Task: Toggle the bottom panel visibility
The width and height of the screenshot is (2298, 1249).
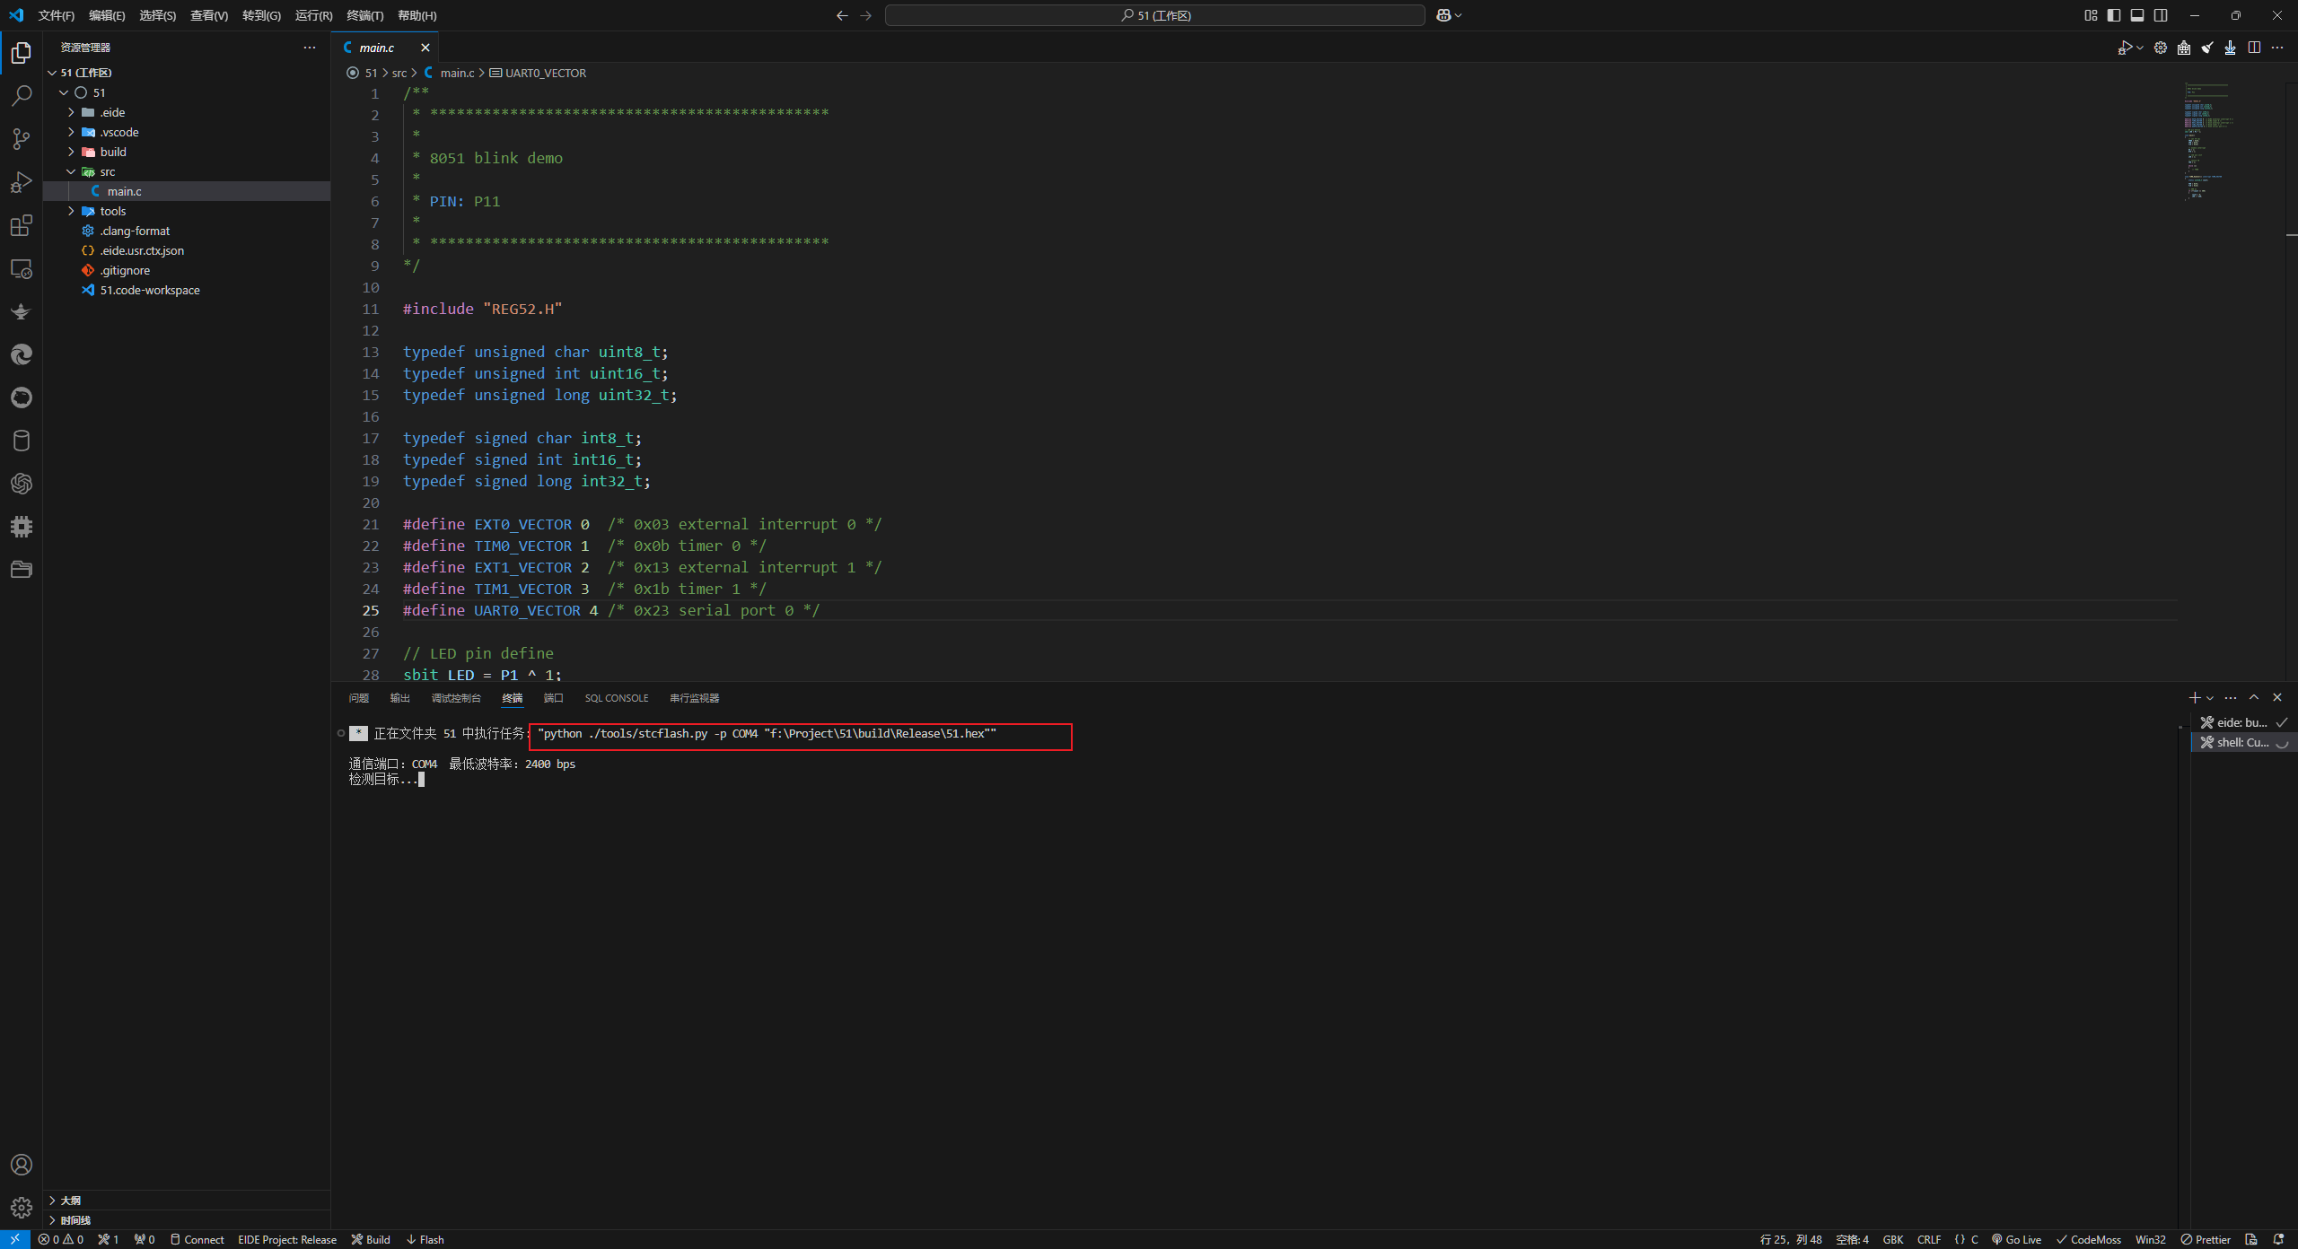Action: (x=2137, y=15)
